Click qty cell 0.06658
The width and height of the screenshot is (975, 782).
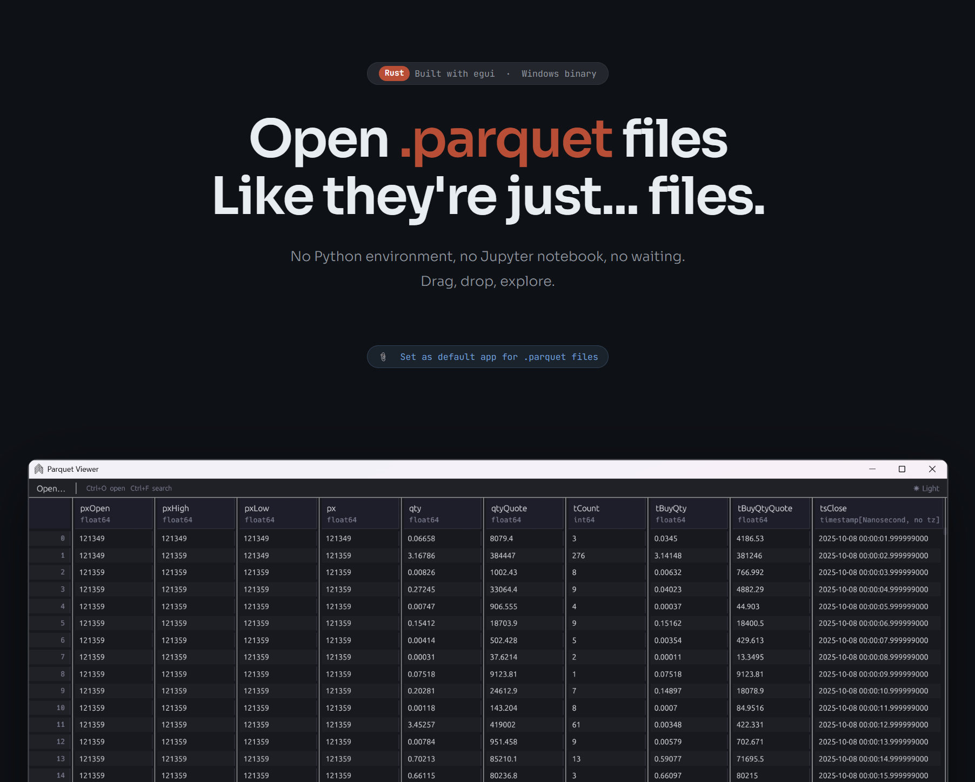coord(422,539)
